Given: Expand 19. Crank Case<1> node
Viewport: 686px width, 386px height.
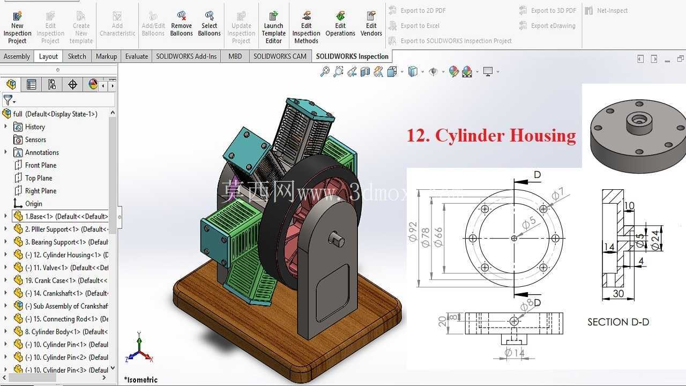Looking at the screenshot, I should 6,280.
